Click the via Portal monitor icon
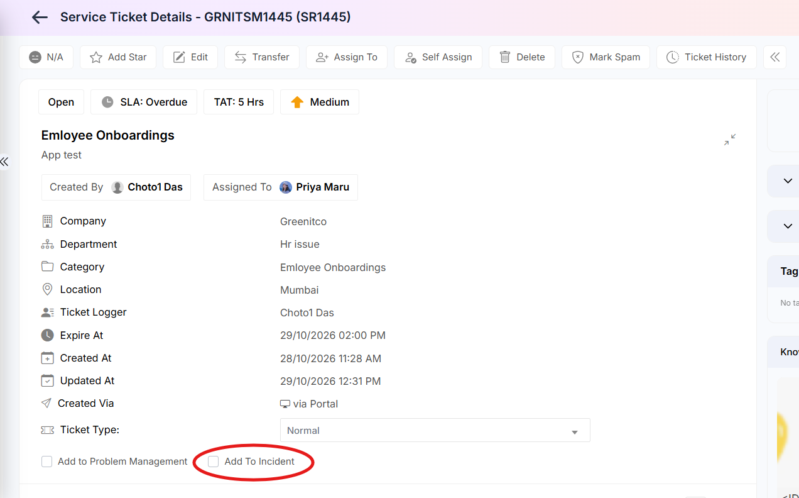Viewport: 799px width, 498px height. pos(285,404)
